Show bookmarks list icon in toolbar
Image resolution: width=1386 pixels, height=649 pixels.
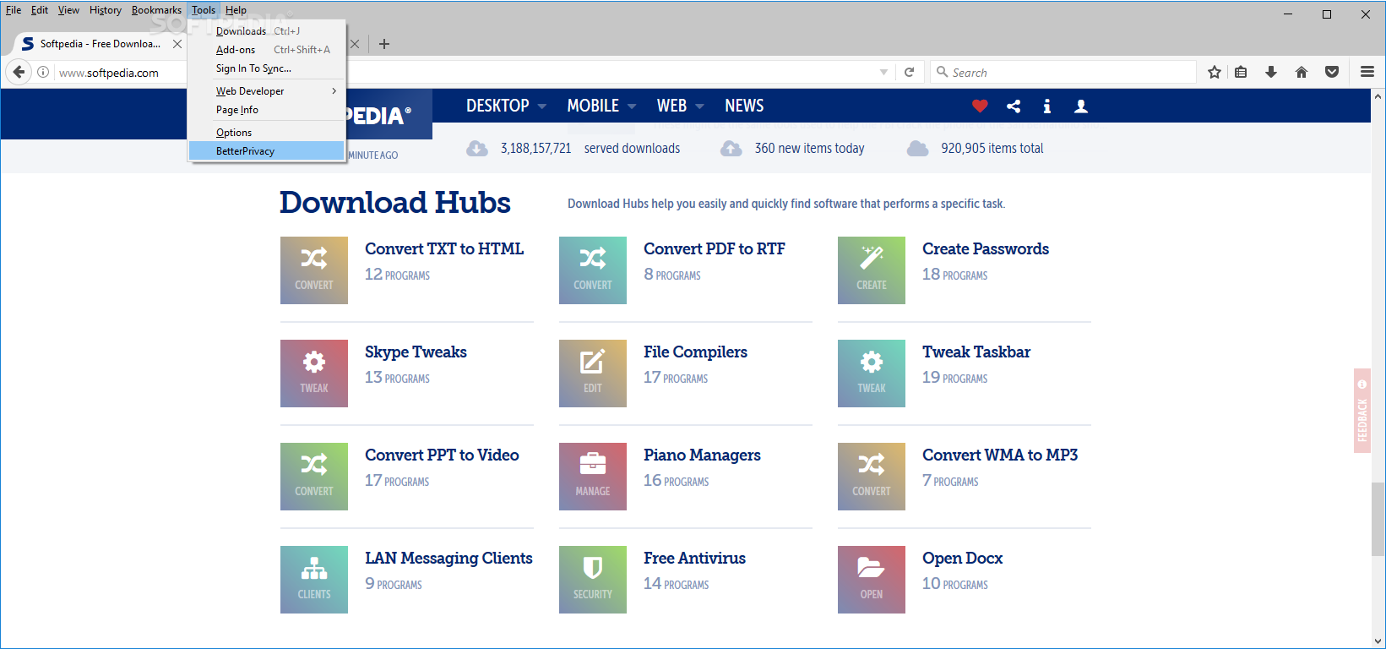coord(1241,73)
